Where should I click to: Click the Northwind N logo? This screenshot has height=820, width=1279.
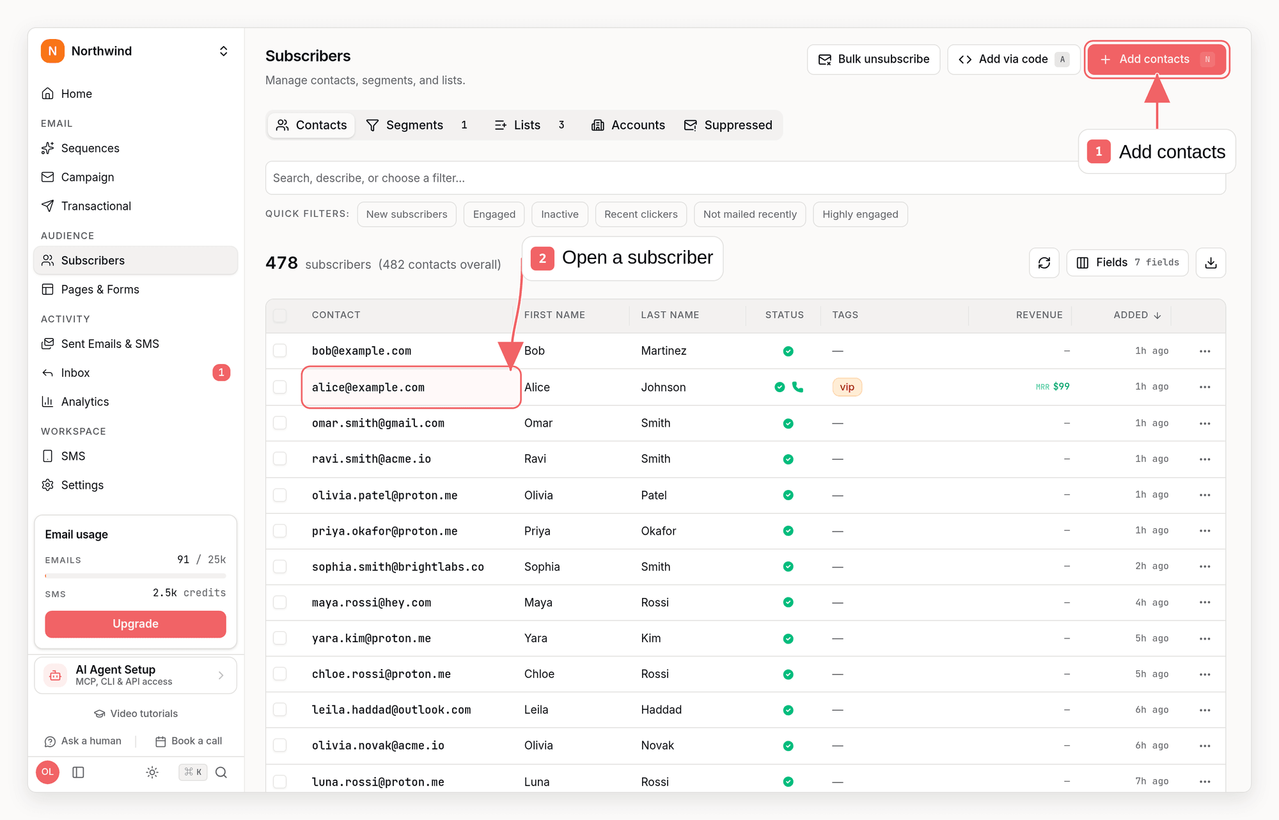point(52,51)
